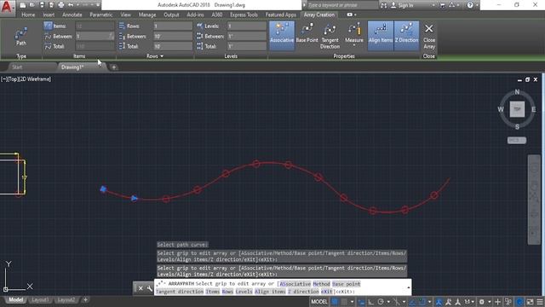Click the help question mark icon
Screen dimensions: 545x307
[x=470, y=5]
